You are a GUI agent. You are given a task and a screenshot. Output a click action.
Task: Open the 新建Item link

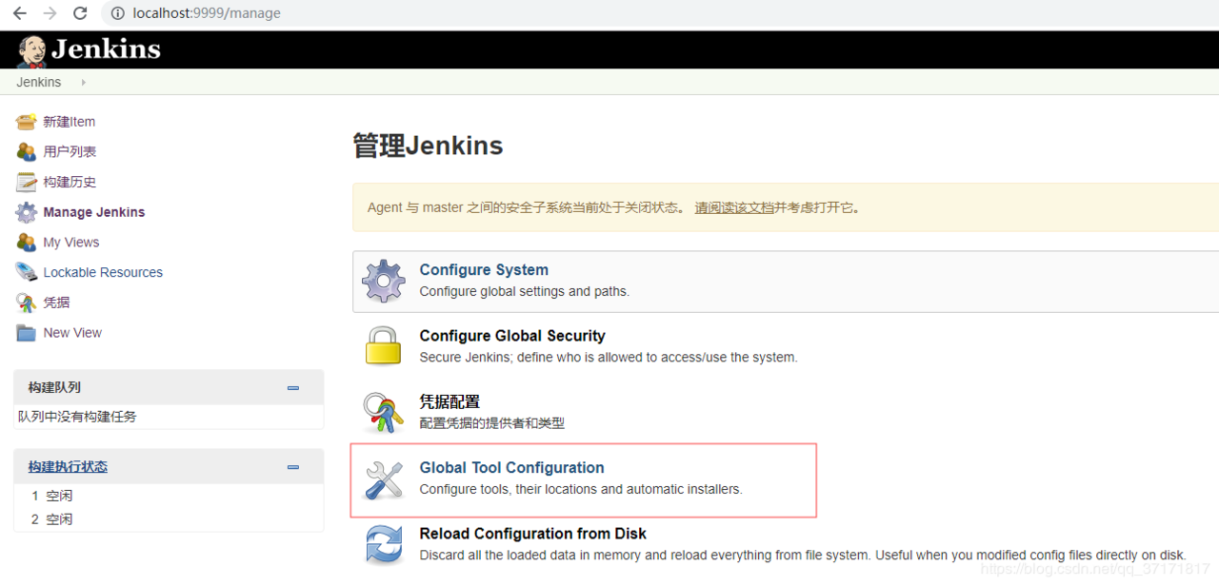click(70, 122)
